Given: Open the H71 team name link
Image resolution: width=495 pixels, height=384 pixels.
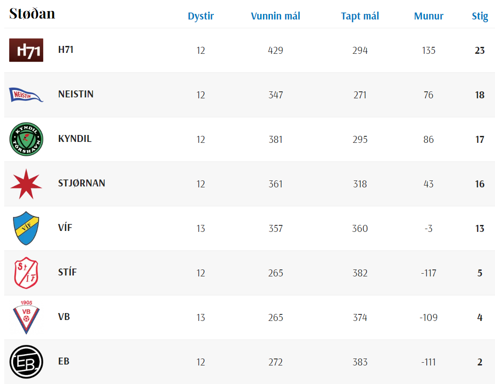Looking at the screenshot, I should pos(66,50).
